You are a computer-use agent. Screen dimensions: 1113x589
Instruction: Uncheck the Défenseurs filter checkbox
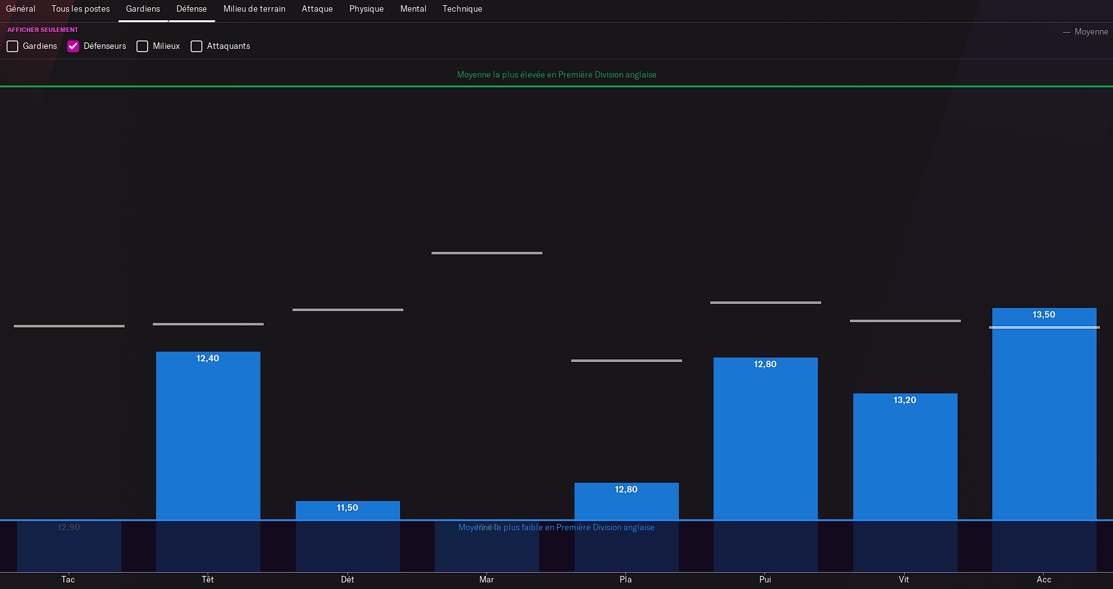click(x=73, y=46)
